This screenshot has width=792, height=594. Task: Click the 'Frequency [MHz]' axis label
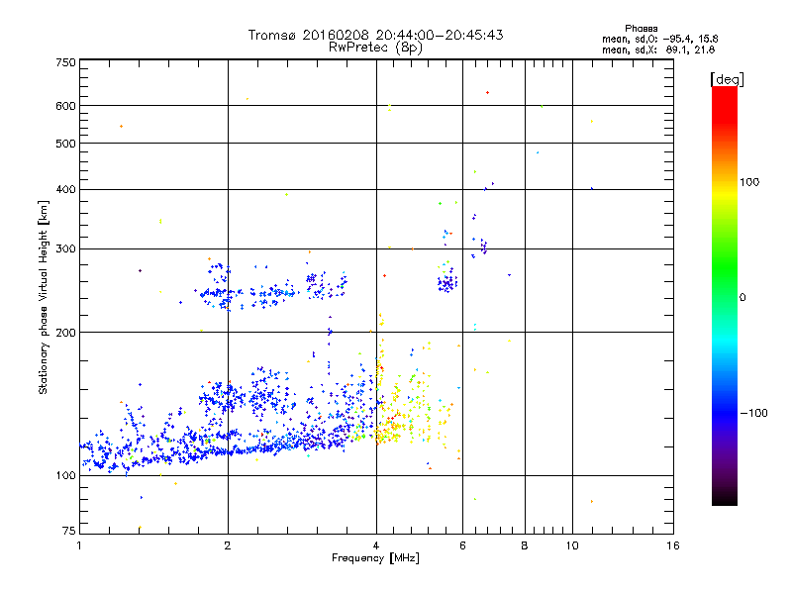click(x=375, y=558)
